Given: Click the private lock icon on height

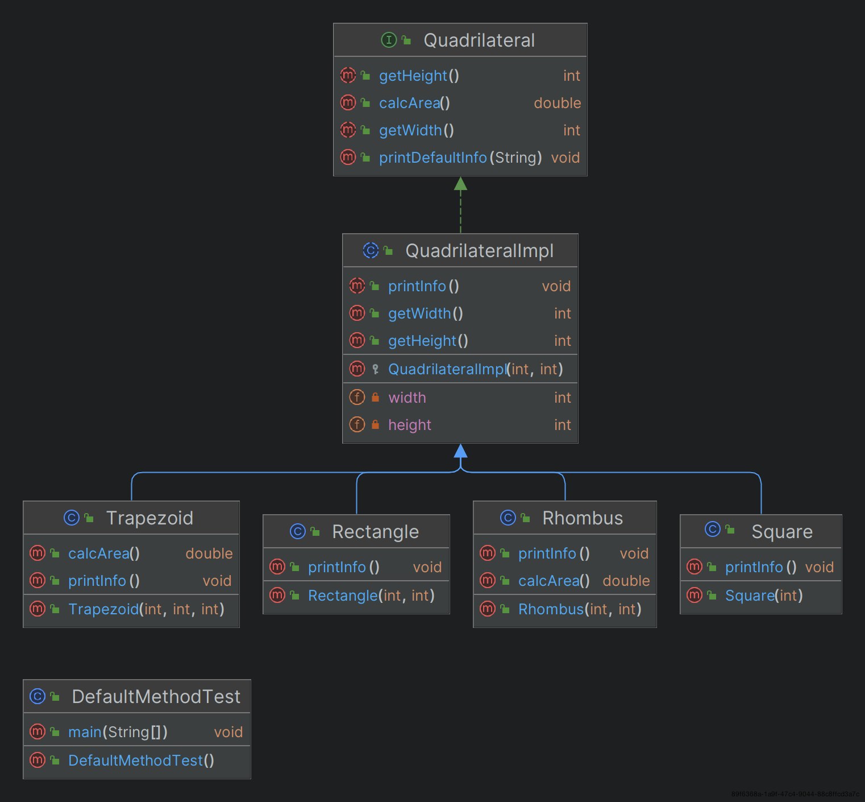Looking at the screenshot, I should pyautogui.click(x=375, y=424).
